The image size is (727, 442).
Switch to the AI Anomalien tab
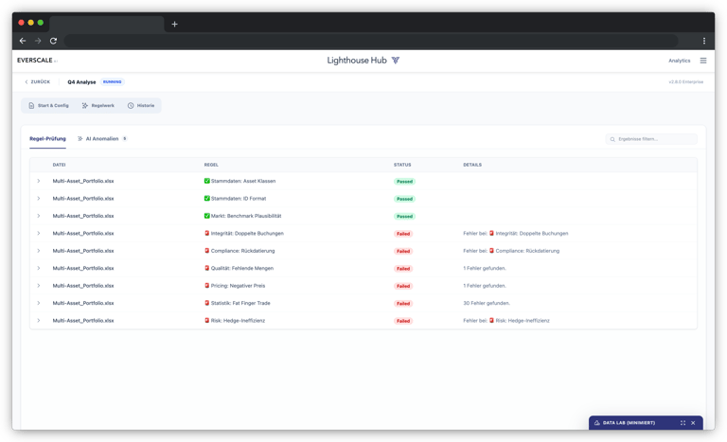tap(101, 139)
